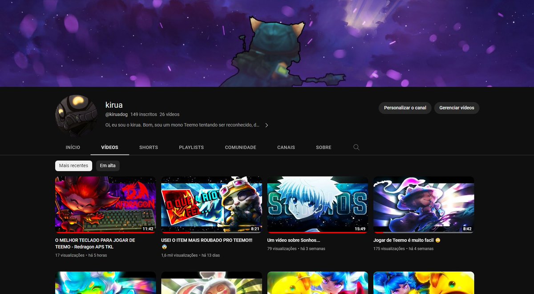
Task: Click title Jogar de Teemo é muito facil
Action: (x=407, y=240)
